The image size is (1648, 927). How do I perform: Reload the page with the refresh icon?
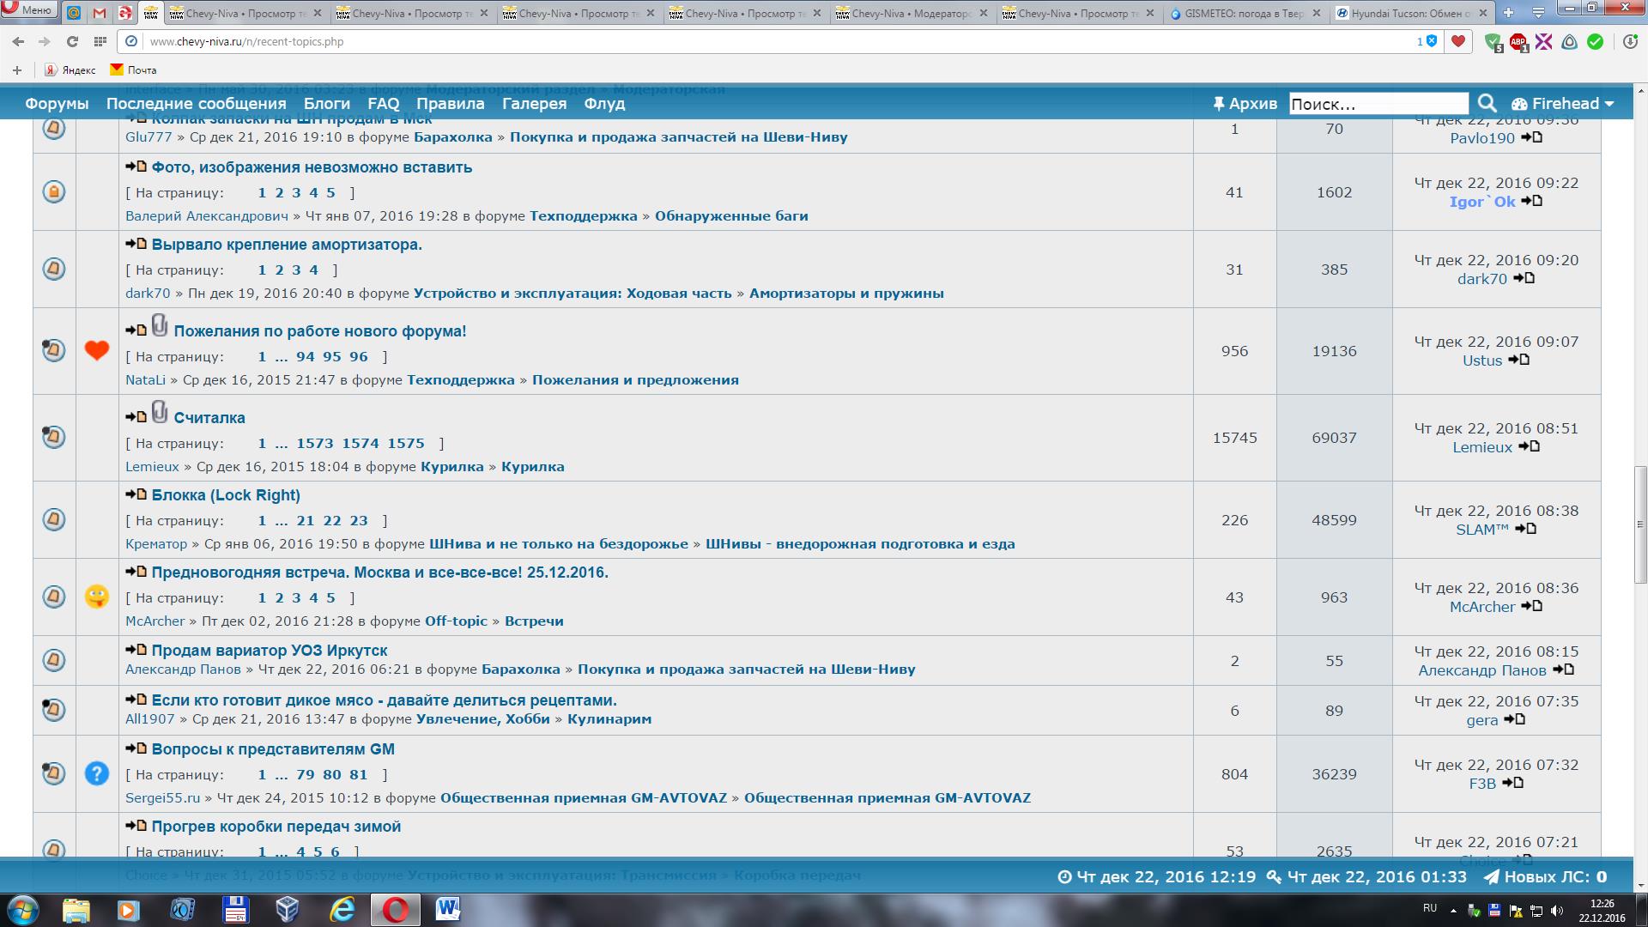(x=72, y=41)
